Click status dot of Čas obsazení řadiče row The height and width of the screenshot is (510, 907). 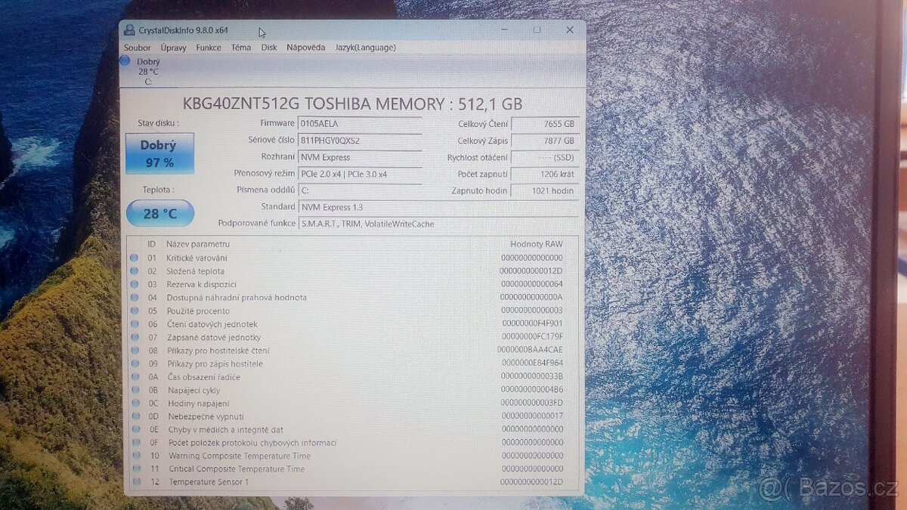pyautogui.click(x=135, y=377)
